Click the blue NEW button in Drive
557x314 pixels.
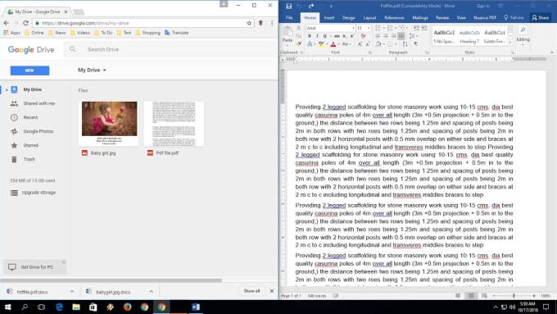[29, 71]
